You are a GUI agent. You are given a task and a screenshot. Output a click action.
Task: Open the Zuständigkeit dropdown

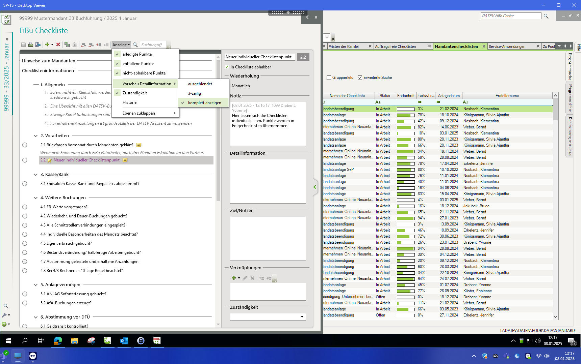[x=302, y=317]
